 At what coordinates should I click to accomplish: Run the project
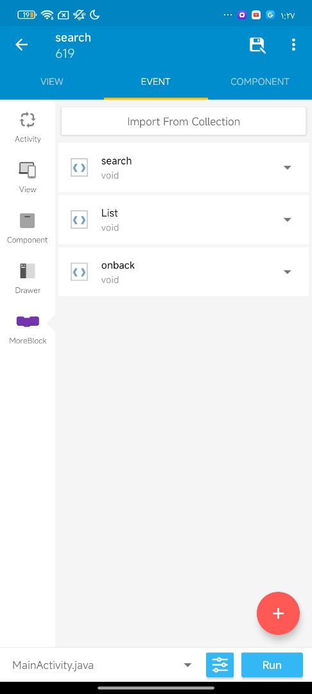(272, 665)
